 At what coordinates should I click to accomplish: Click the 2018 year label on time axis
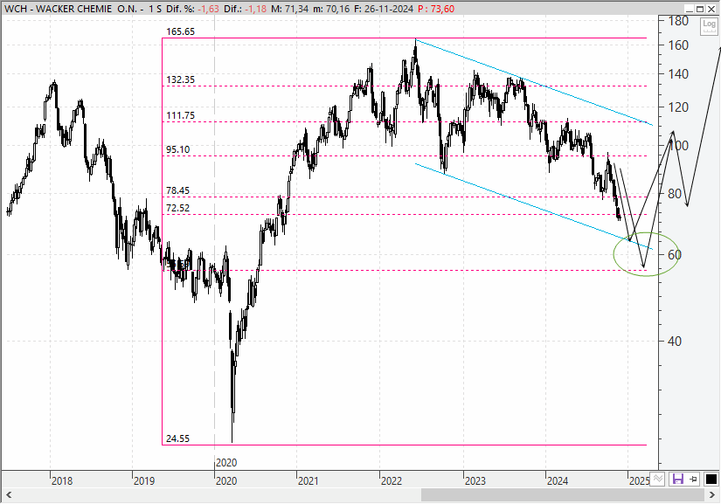click(62, 481)
